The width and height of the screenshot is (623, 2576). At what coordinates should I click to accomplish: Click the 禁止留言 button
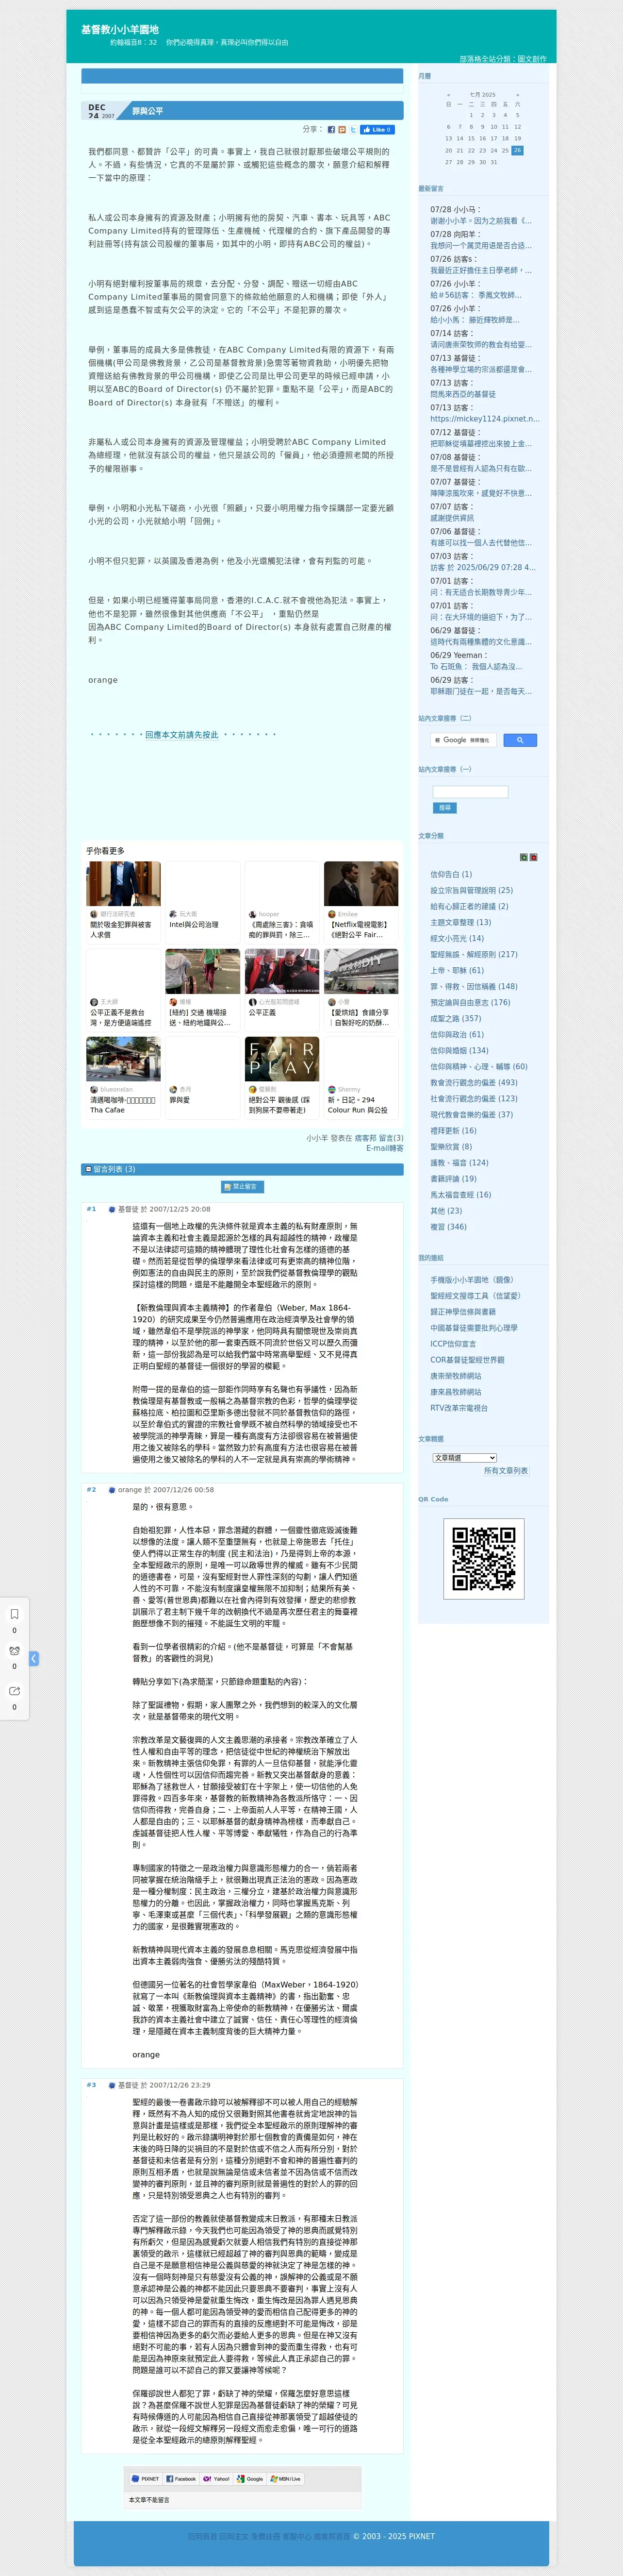[x=242, y=1187]
